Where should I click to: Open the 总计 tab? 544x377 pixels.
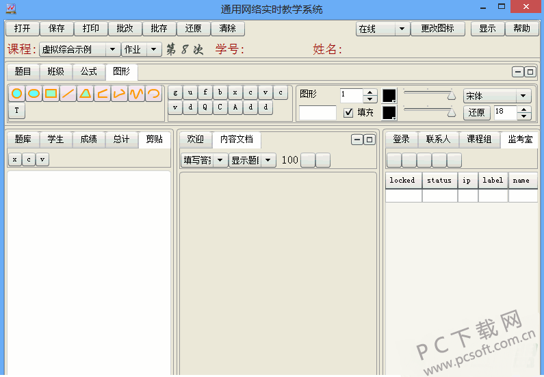coord(121,140)
